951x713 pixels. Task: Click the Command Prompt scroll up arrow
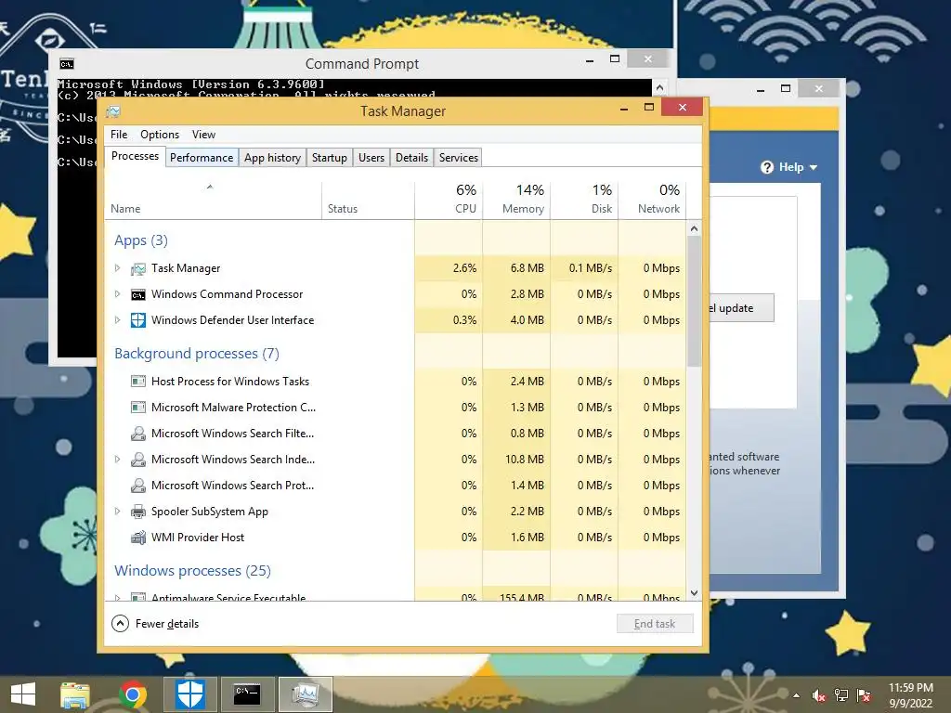point(660,87)
